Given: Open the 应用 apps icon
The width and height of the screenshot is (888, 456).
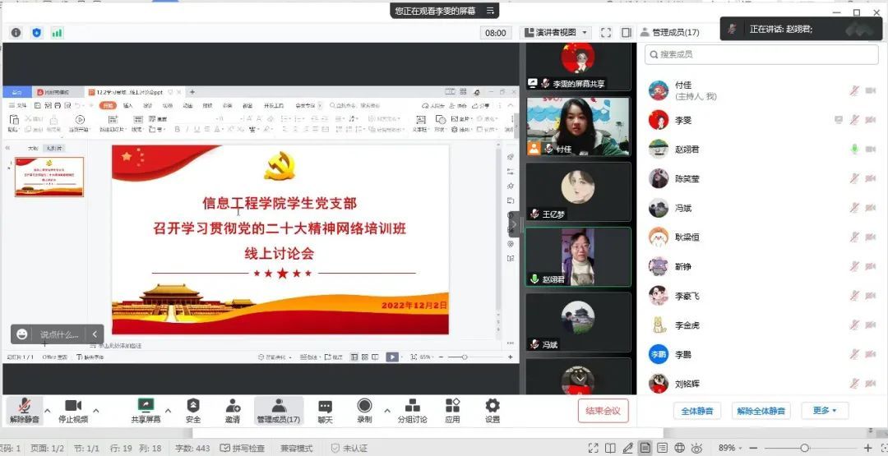Looking at the screenshot, I should pyautogui.click(x=452, y=406).
